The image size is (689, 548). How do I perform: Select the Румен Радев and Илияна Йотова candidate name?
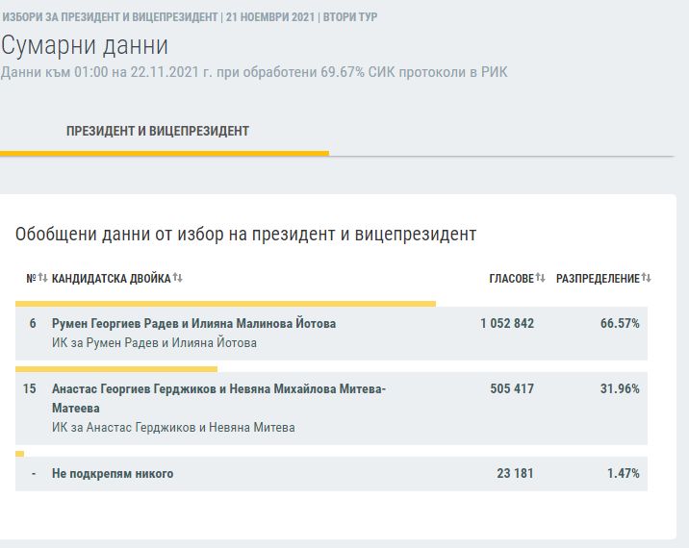(x=193, y=324)
